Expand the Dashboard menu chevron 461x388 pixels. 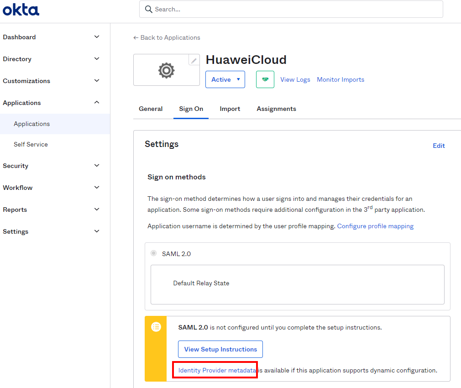coord(97,37)
